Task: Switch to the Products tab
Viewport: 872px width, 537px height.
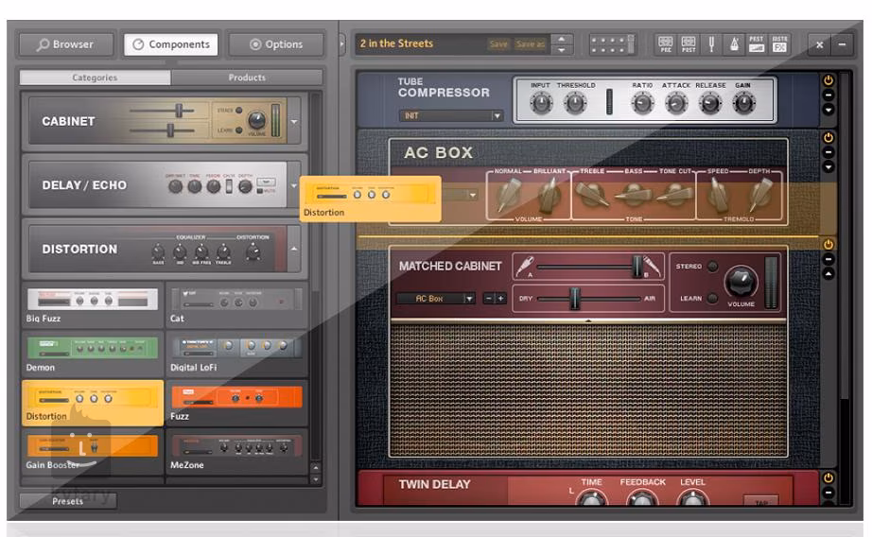Action: tap(247, 78)
